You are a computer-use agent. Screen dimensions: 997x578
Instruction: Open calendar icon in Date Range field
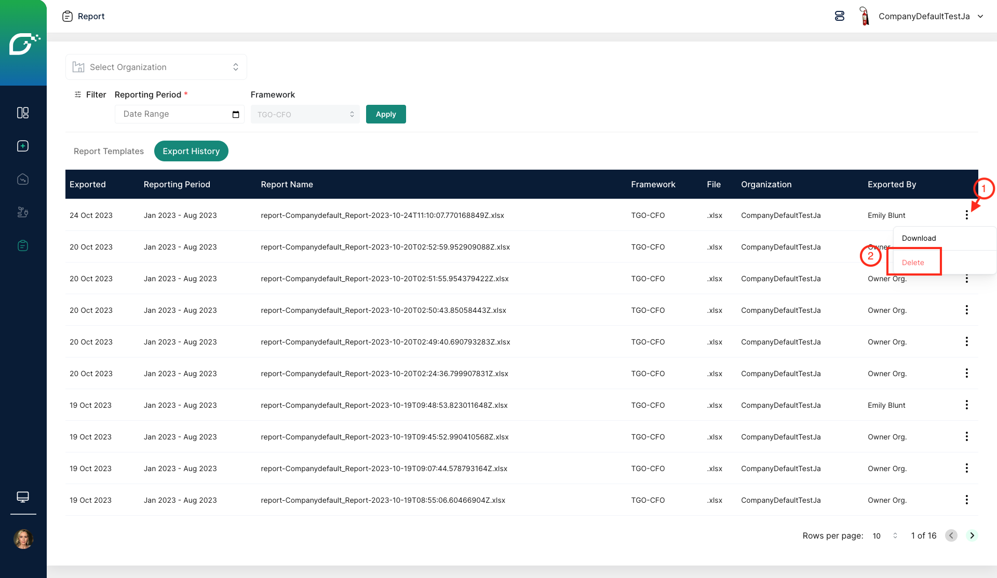235,114
